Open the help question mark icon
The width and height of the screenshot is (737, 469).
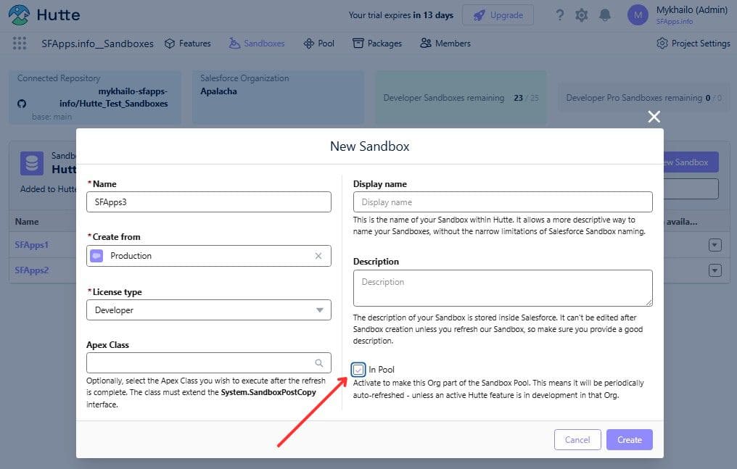pyautogui.click(x=559, y=15)
